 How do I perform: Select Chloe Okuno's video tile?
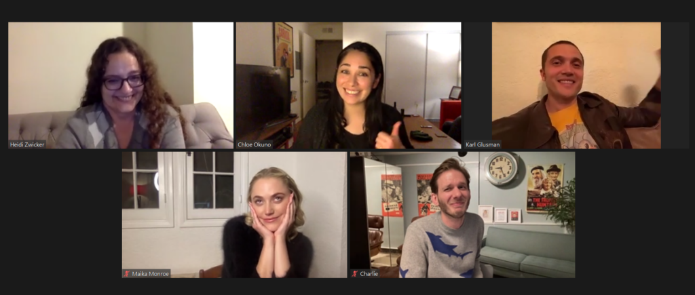pyautogui.click(x=348, y=85)
